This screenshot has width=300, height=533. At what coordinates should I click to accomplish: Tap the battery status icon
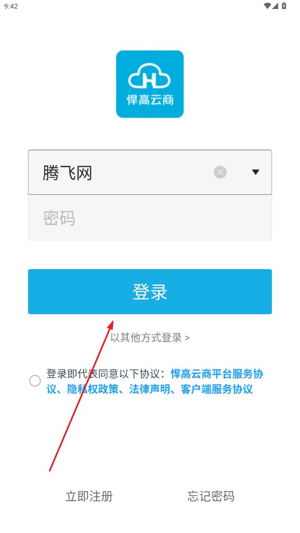(285, 6)
